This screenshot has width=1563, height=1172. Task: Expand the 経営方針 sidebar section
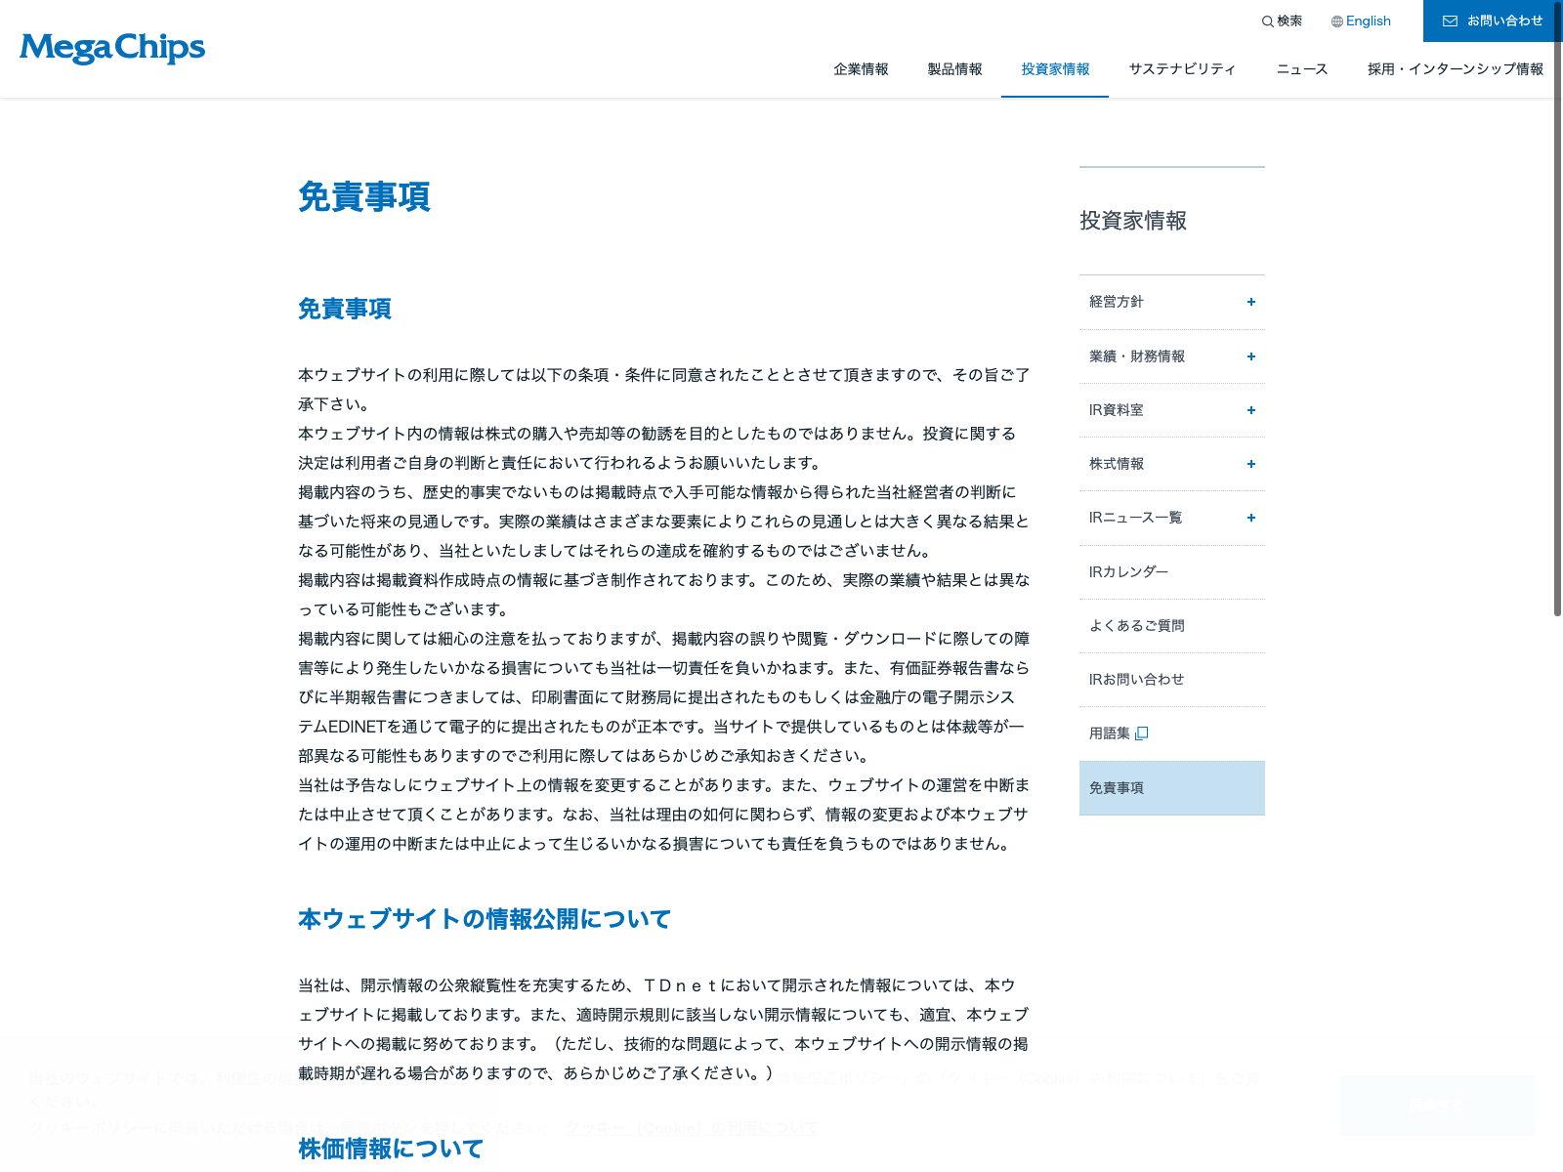[1250, 302]
